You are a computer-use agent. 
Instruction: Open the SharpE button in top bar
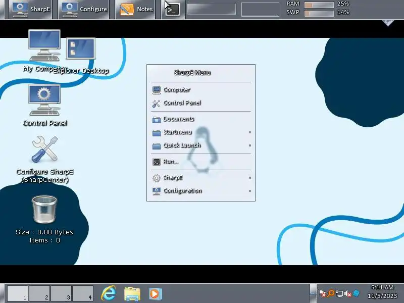click(30, 9)
